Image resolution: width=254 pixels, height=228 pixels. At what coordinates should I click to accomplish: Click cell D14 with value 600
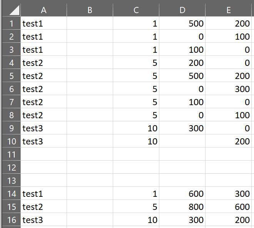click(182, 193)
